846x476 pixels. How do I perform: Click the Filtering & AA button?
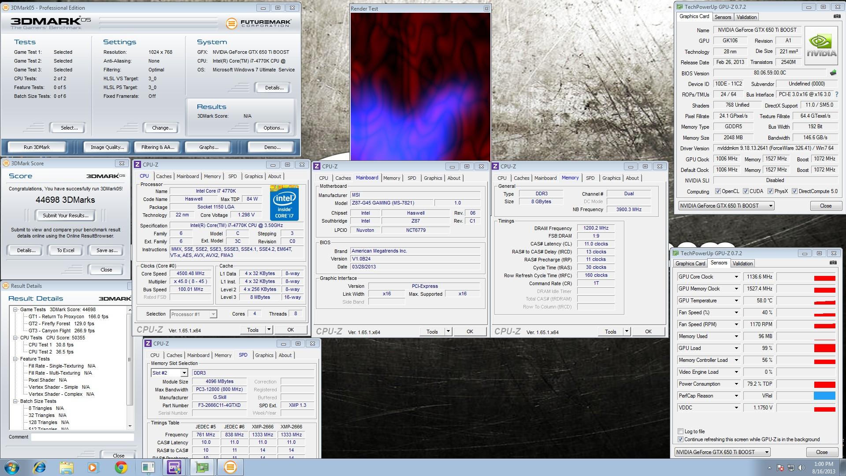pos(158,147)
